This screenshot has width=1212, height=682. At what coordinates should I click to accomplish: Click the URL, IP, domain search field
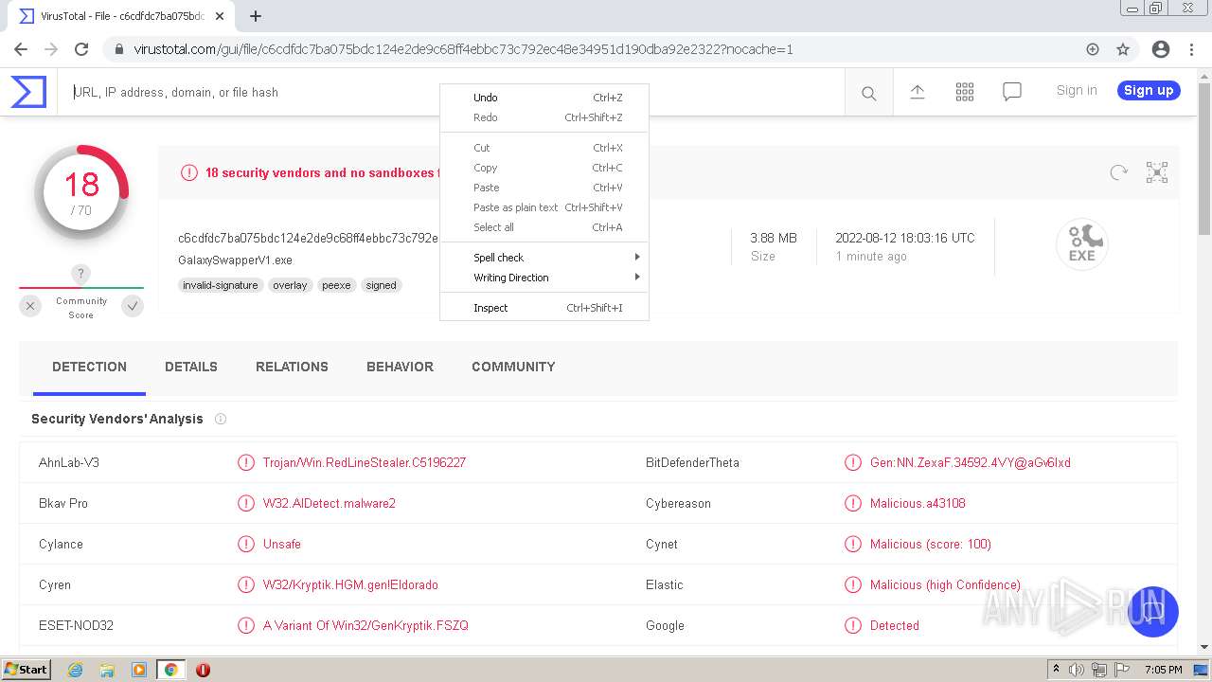point(451,93)
